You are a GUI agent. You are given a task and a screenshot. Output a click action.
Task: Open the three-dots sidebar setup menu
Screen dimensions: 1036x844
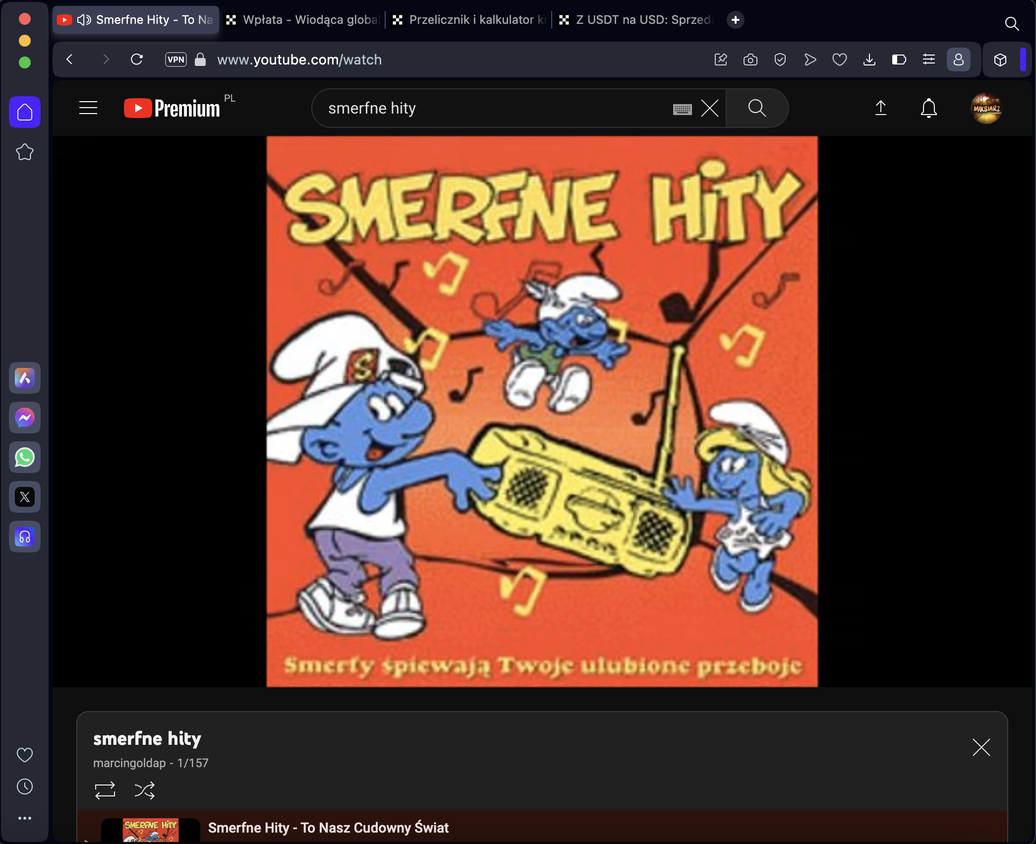pos(24,818)
